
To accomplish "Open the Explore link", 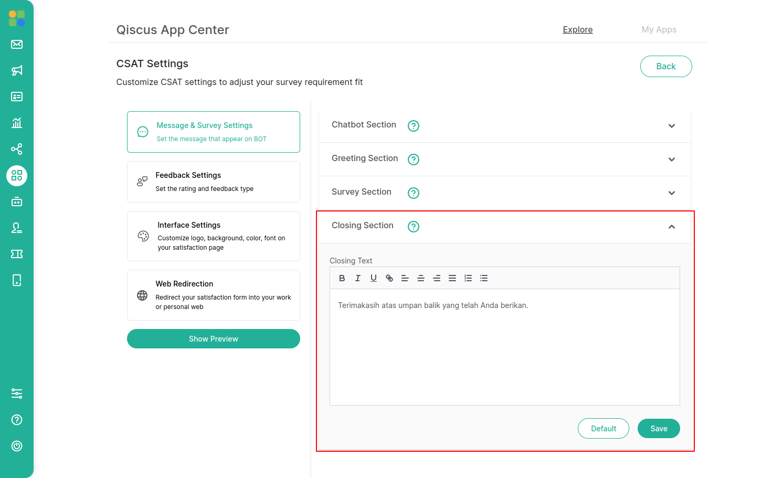I will [x=578, y=30].
